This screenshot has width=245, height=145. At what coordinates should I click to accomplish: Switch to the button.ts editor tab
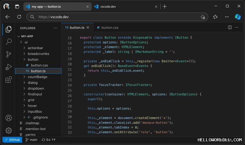pos(77,28)
